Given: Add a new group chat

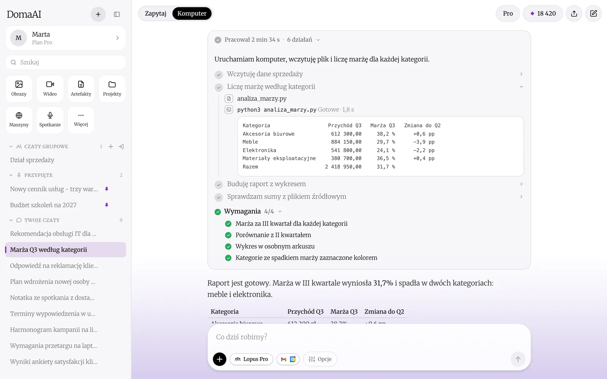Looking at the screenshot, I should click(111, 147).
